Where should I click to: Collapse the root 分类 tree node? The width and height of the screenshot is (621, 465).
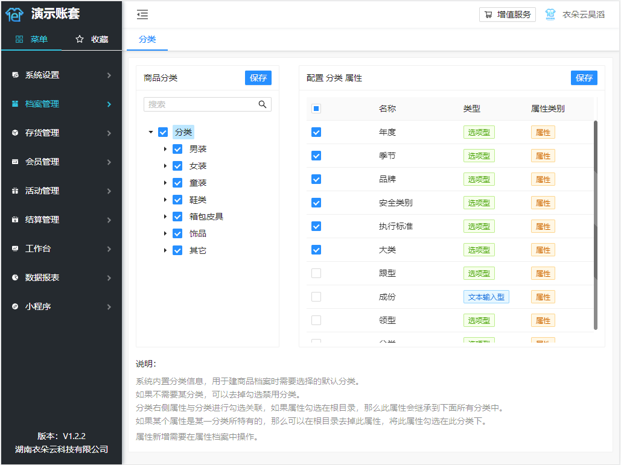click(x=150, y=132)
